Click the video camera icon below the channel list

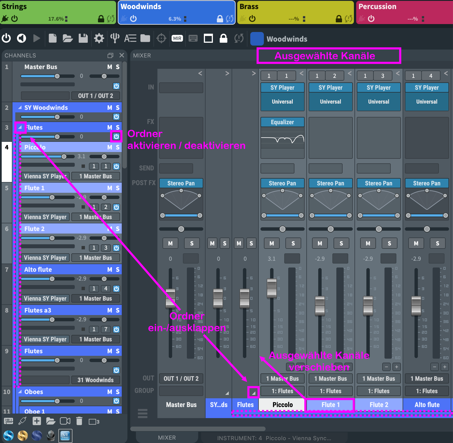coord(65,421)
